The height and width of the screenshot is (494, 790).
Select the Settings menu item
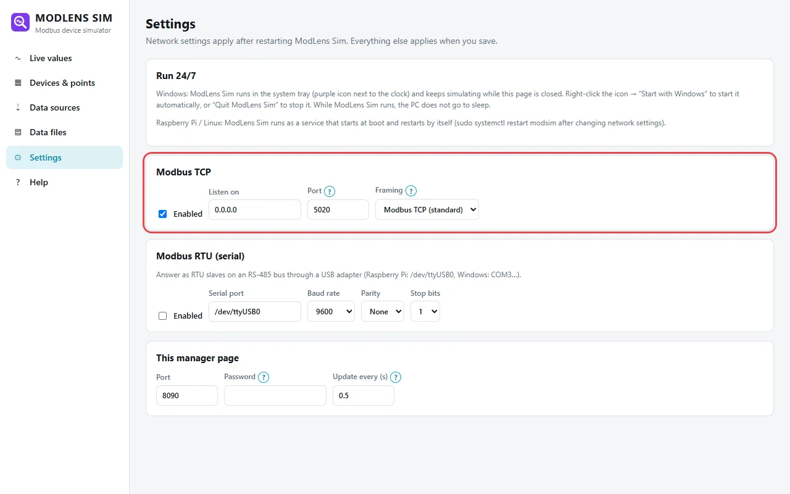tap(64, 157)
